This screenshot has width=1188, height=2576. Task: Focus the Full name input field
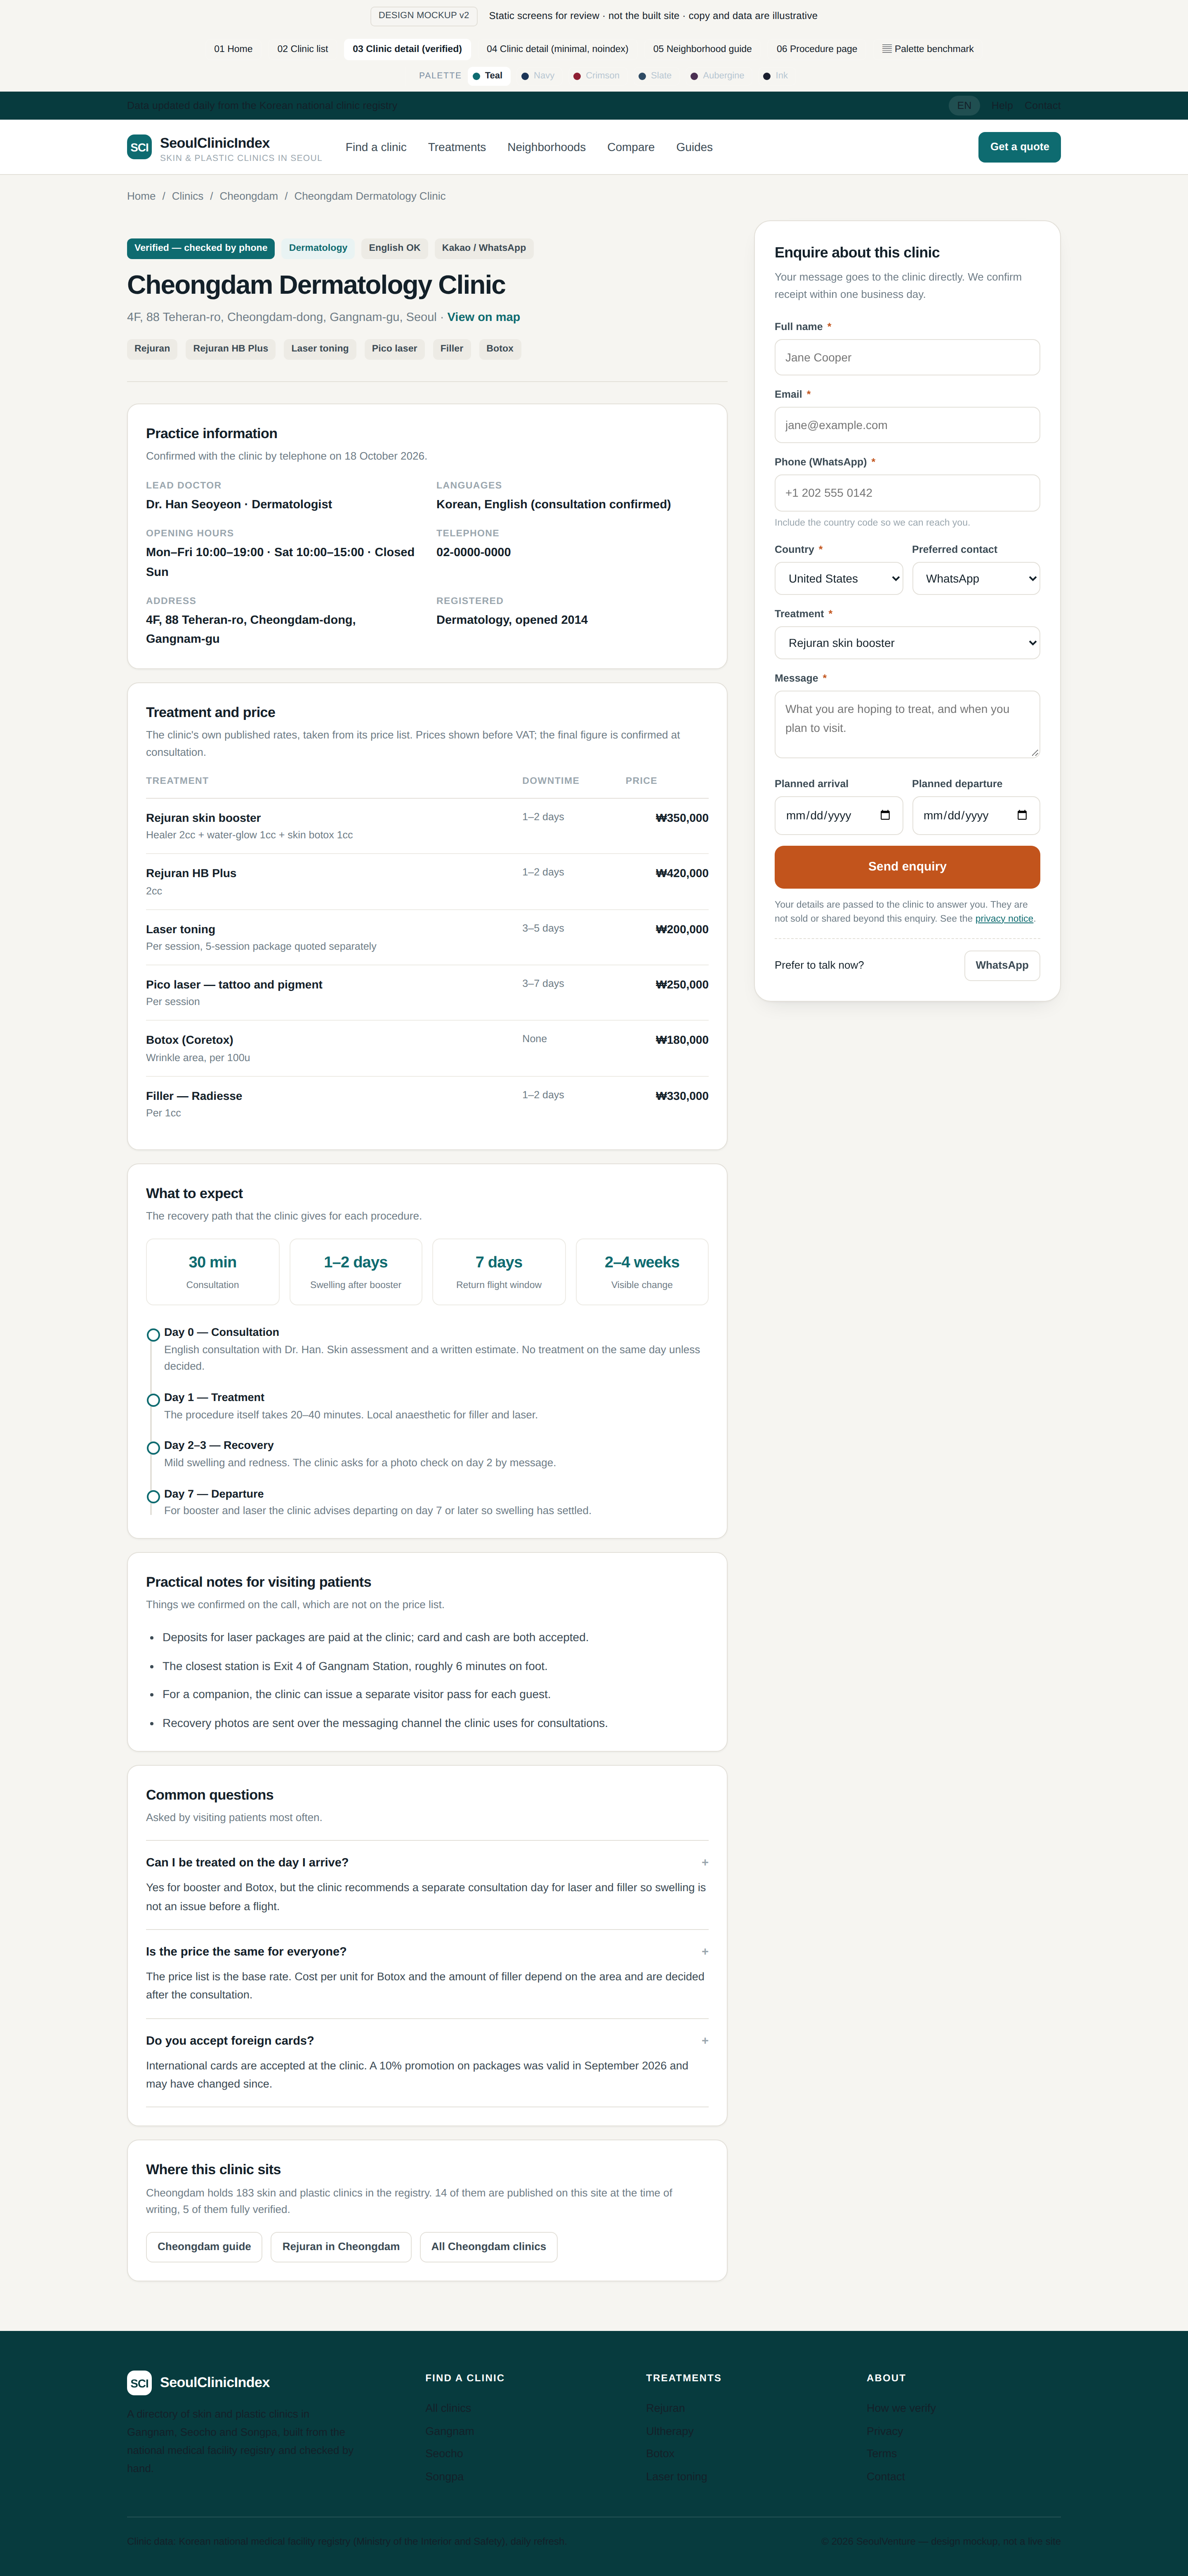click(x=907, y=357)
